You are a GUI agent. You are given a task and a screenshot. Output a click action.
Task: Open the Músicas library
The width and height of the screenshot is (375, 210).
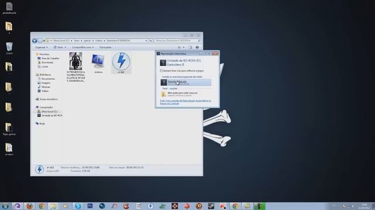click(x=46, y=87)
